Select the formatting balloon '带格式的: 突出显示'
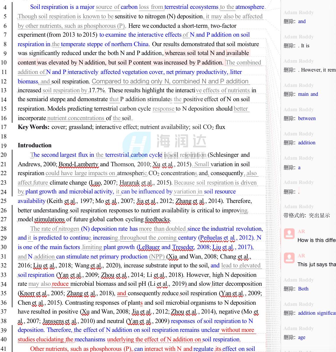This screenshot has height=352, width=336. tap(307, 216)
